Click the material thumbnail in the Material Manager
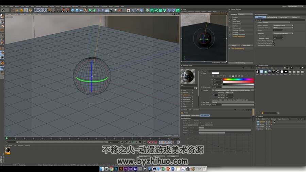Image resolution: width=306 pixels, height=172 pixels. coord(7,150)
